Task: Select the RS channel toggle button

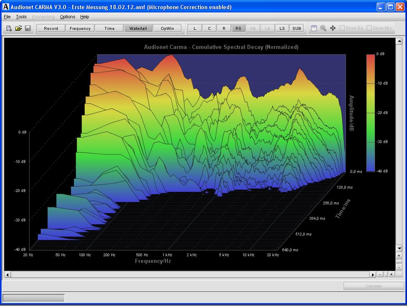Action: tap(238, 28)
